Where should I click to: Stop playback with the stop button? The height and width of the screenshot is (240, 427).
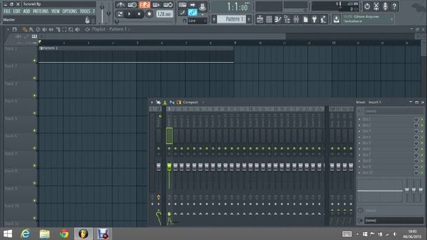pyautogui.click(x=139, y=13)
